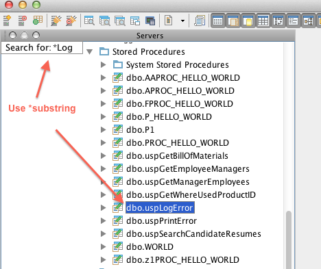The width and height of the screenshot is (321, 269).
Task: Click procedure icon of dbo.uspPrintError
Action: pos(118,220)
